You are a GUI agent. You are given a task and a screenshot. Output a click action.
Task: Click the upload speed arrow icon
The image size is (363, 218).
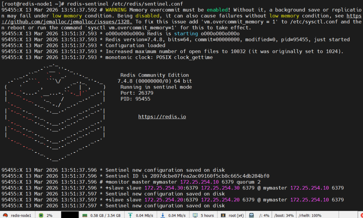pyautogui.click(x=130, y=216)
